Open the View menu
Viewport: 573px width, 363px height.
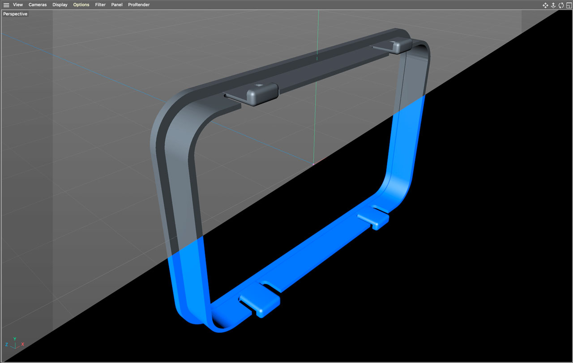click(x=18, y=5)
